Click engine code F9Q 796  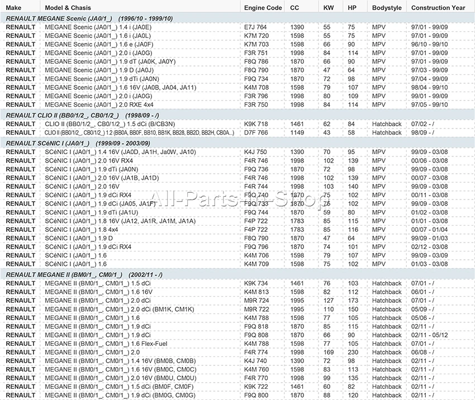point(256,247)
